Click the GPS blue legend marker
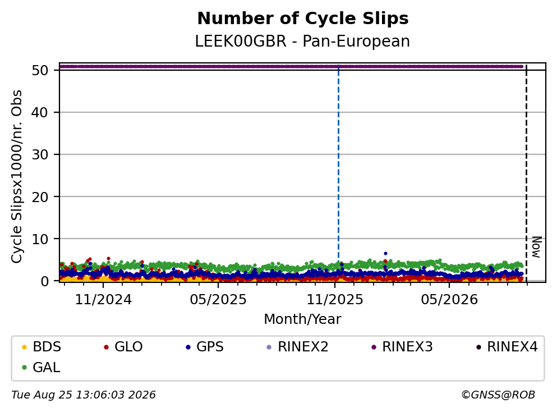The image size is (557, 412). tap(188, 347)
